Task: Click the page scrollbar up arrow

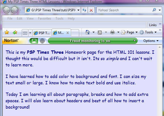Action: (x=160, y=47)
